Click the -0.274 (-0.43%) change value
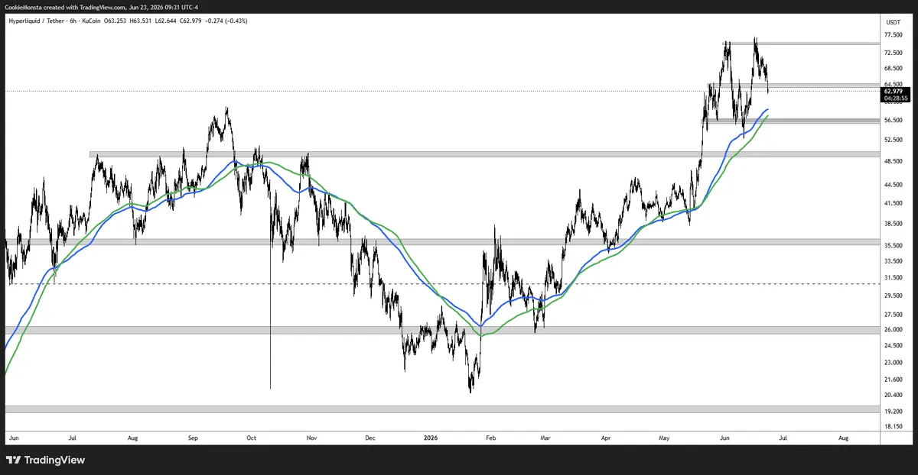Image resolution: width=918 pixels, height=475 pixels. [x=226, y=21]
